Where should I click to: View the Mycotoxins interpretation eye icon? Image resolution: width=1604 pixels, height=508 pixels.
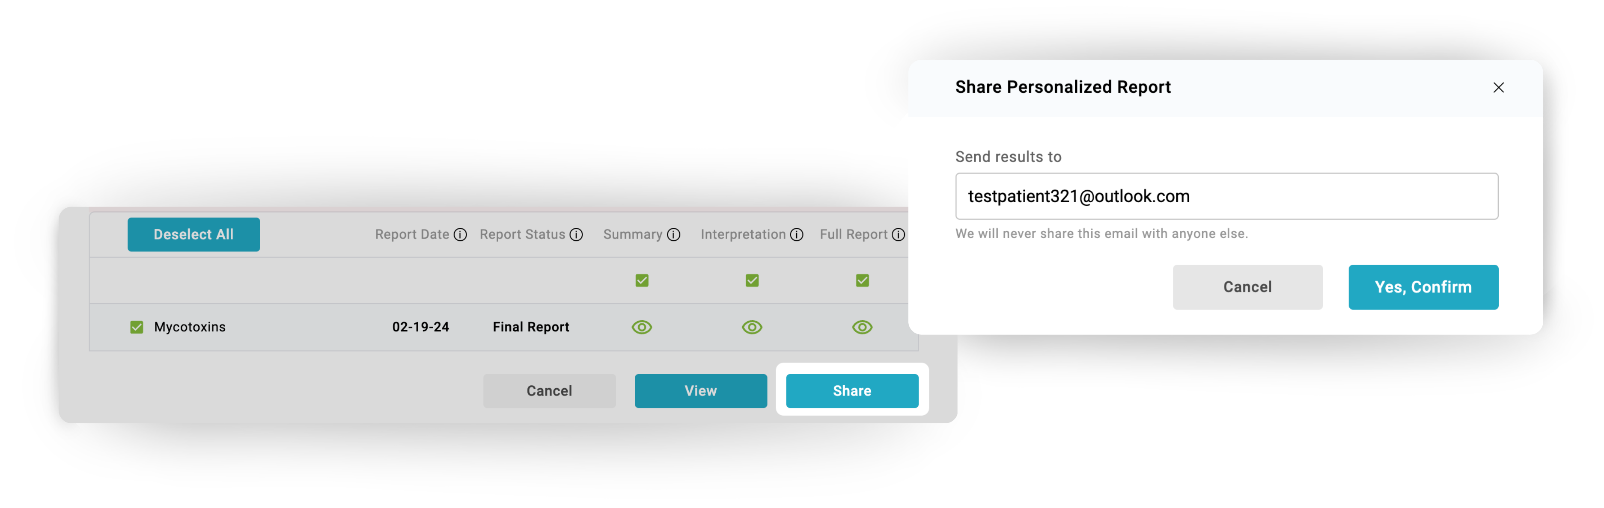click(x=752, y=327)
